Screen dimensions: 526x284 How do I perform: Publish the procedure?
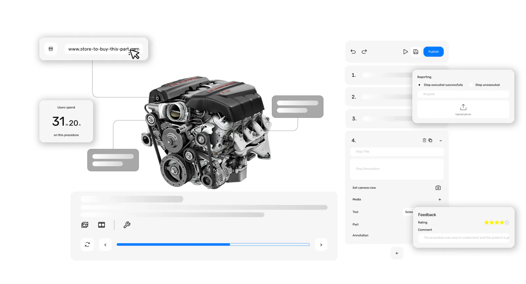(433, 51)
